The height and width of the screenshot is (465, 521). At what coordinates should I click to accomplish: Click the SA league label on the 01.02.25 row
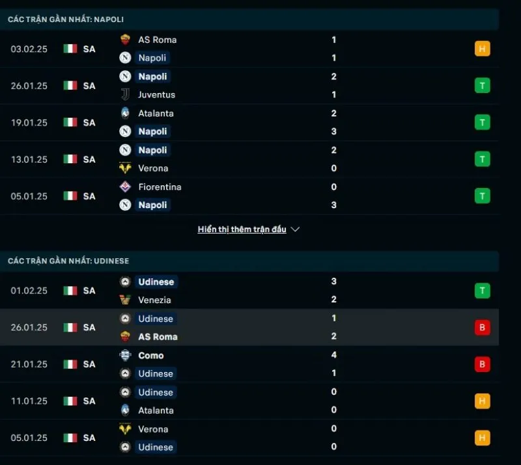[x=89, y=291]
